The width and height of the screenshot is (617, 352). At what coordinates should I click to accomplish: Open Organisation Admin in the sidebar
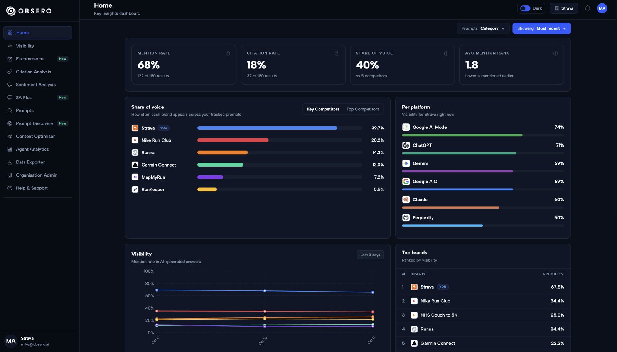pos(38,175)
